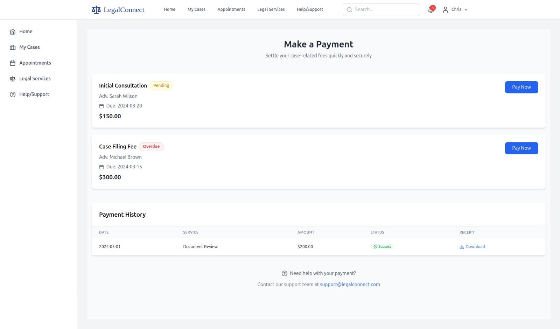The height and width of the screenshot is (329, 560).
Task: Open the notifications bell icon
Action: pyautogui.click(x=431, y=10)
